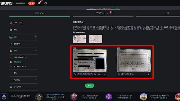Click the uploaded front side image
The image size is (180, 101).
(90, 60)
